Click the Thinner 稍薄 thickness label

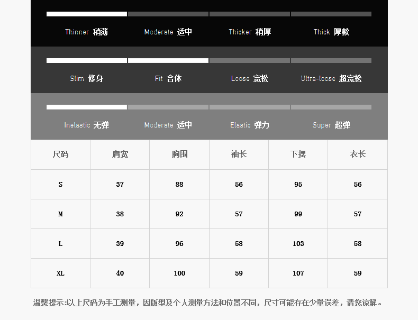coord(86,32)
